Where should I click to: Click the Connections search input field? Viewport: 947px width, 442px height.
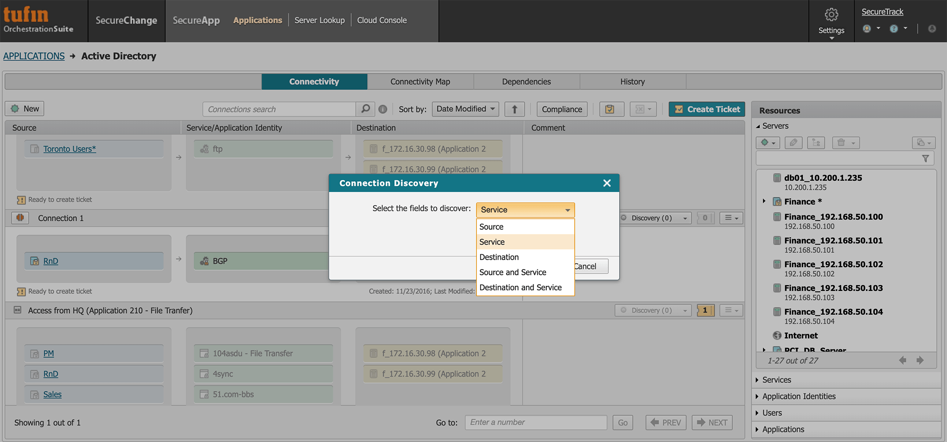point(279,109)
